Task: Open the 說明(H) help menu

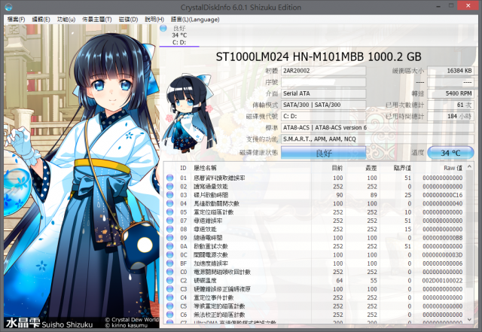Action: click(x=154, y=20)
